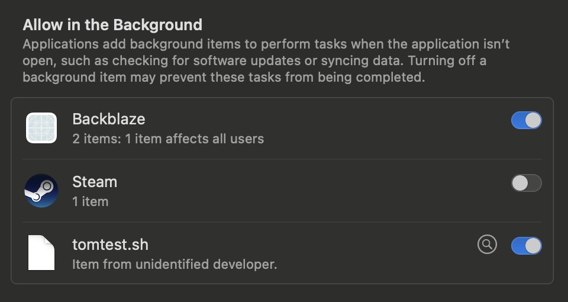This screenshot has height=302, width=568.
Task: Disable Backblaze background items toggle
Action: coord(527,120)
